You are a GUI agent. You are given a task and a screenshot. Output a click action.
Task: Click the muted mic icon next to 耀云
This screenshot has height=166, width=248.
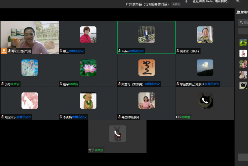61,51
